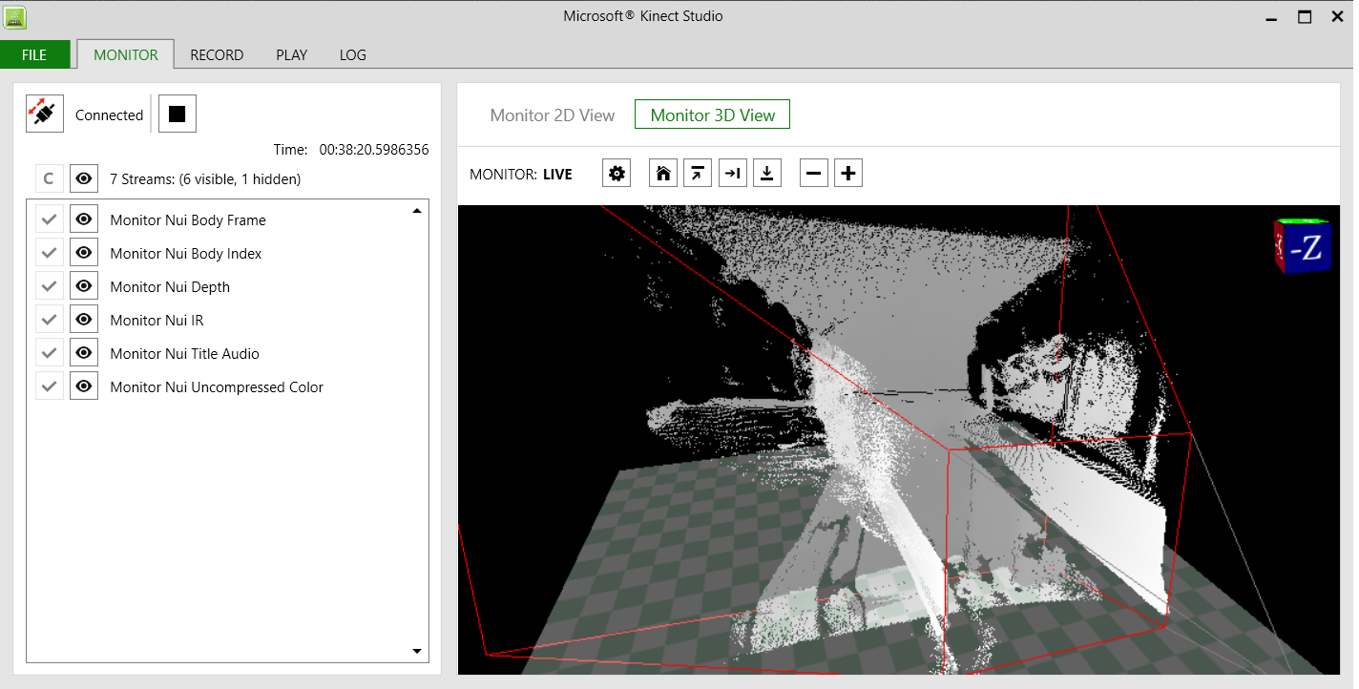The width and height of the screenshot is (1359, 689).
Task: Hide the Monitor Nui IR stream
Action: 84,320
